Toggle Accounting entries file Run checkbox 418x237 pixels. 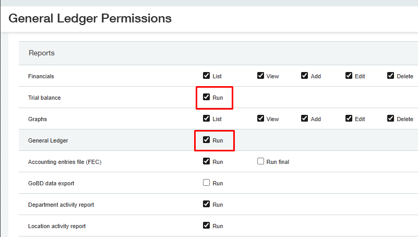(206, 161)
